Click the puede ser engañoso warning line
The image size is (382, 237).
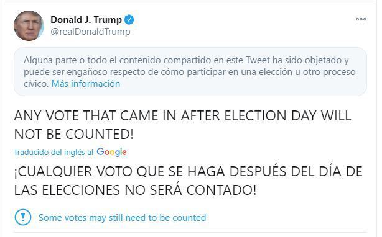tap(190, 72)
